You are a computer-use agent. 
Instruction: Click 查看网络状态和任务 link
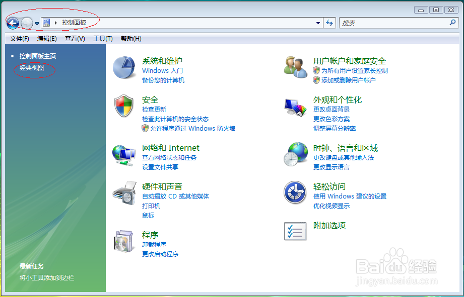[169, 158]
